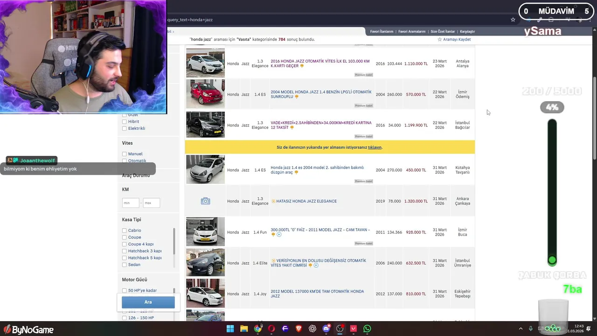The image size is (597, 336).
Task: Open thumbnail of the 1.4 Elite Ümraniye Jazz
Action: [205, 262]
